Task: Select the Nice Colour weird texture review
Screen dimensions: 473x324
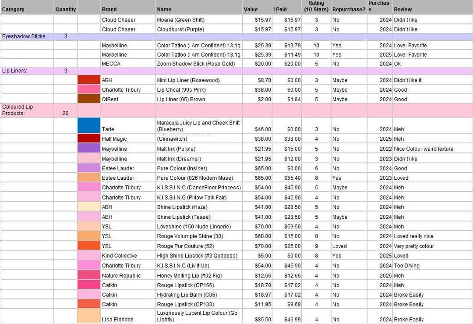Action: [x=424, y=149]
